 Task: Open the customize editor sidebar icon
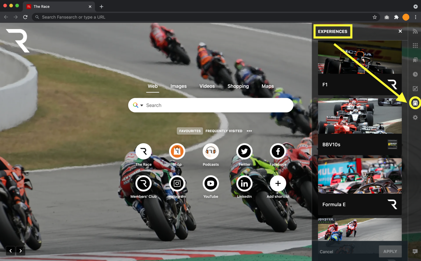(x=415, y=88)
